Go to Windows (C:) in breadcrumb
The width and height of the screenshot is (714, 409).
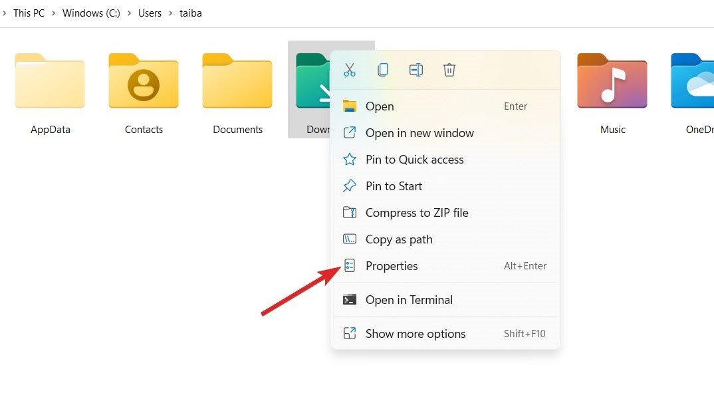[91, 13]
